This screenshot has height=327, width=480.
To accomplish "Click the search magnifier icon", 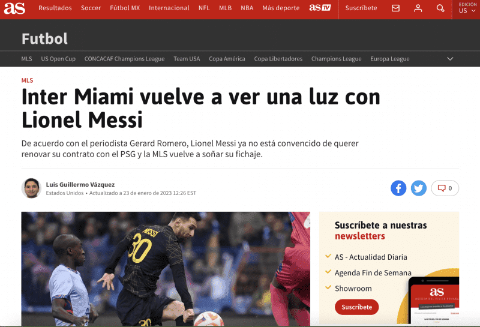I will (x=440, y=8).
